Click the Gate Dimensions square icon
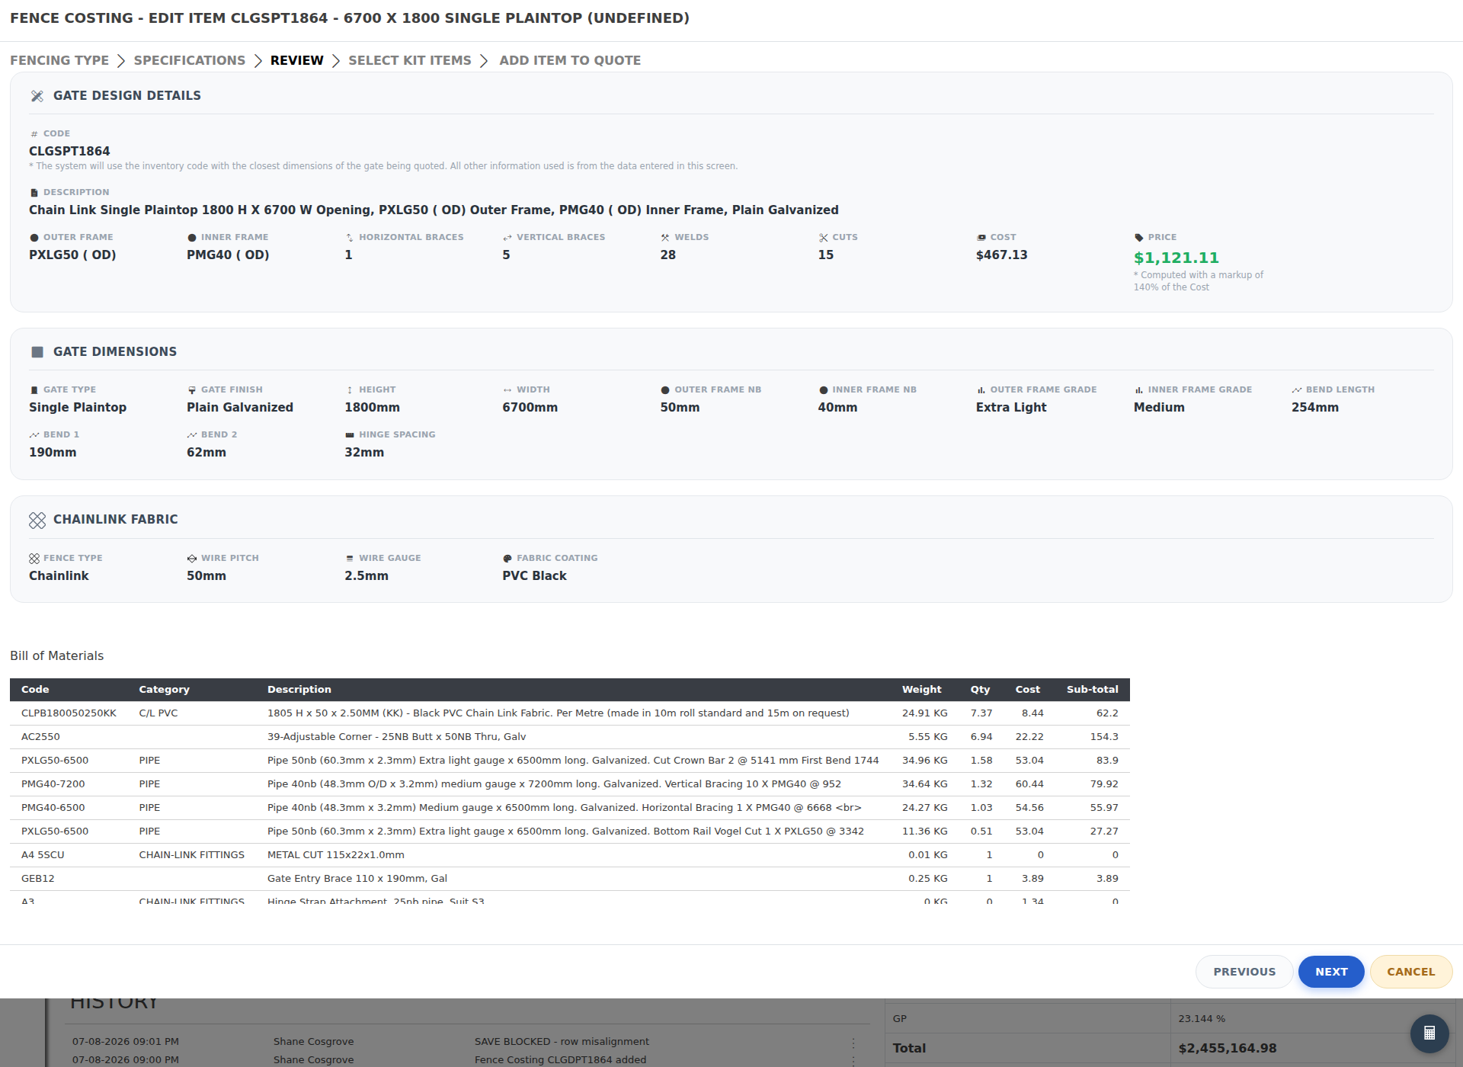1463x1067 pixels. click(37, 352)
